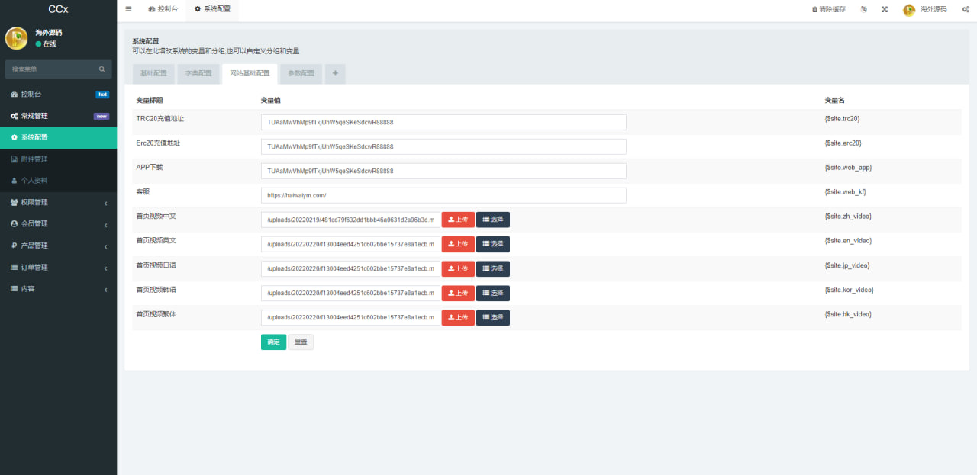
Task: Click the plus tab to add a group
Action: click(x=335, y=74)
